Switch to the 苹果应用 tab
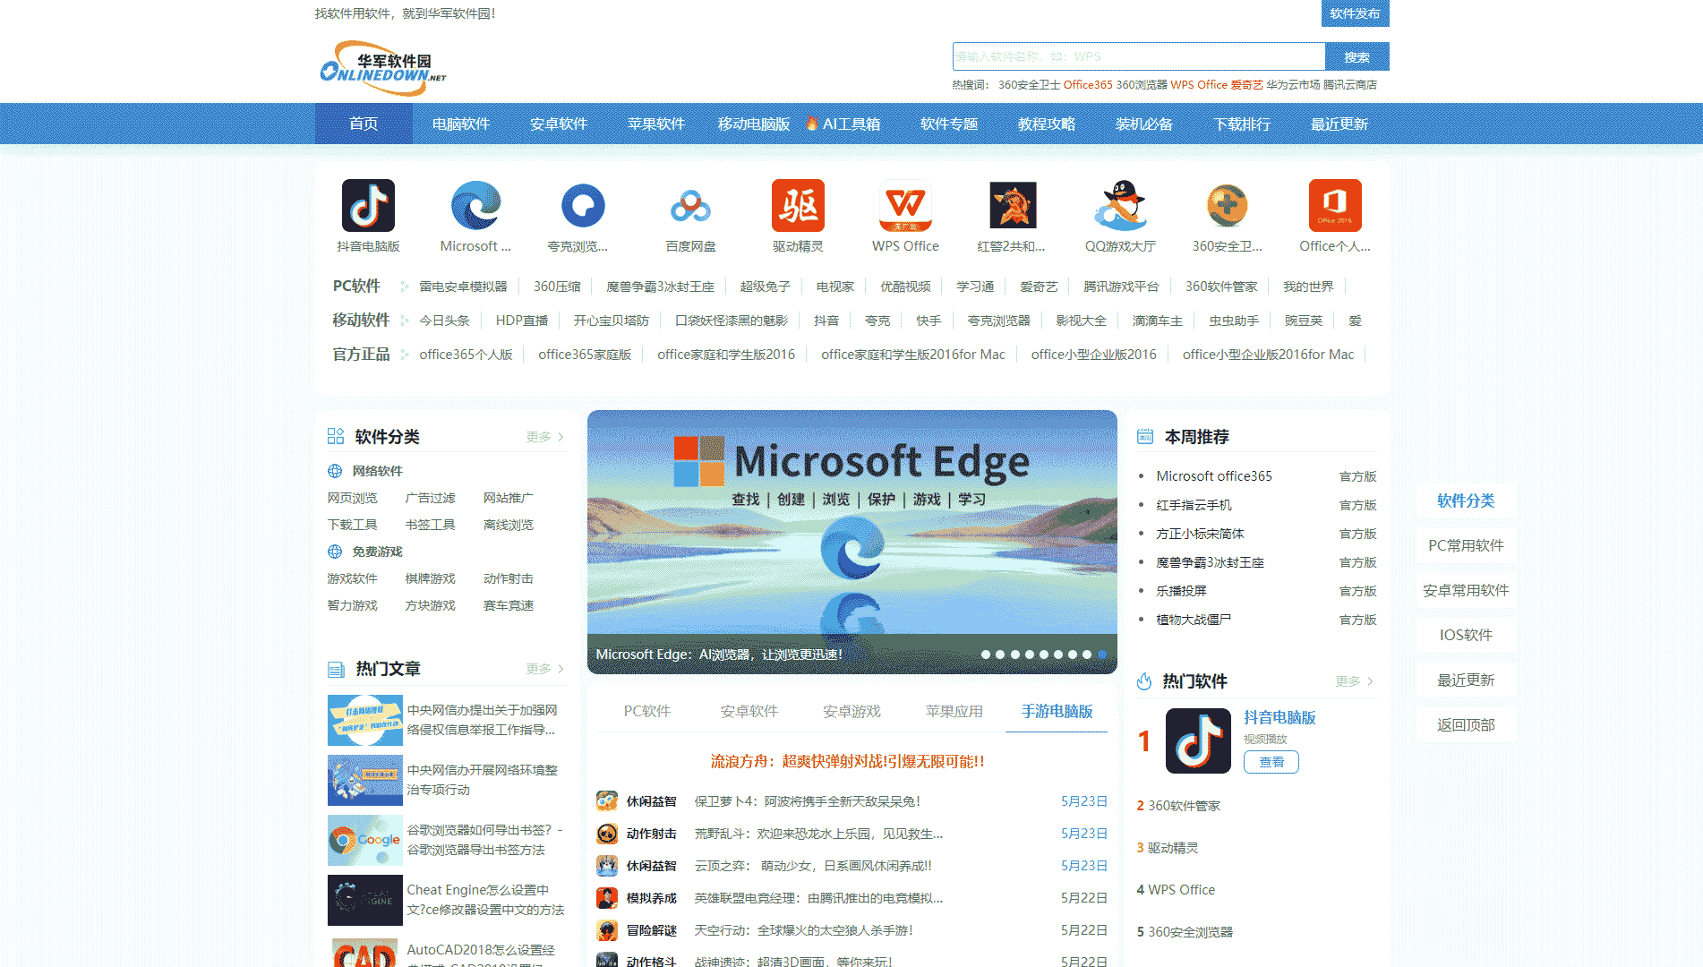This screenshot has width=1703, height=967. (x=954, y=711)
